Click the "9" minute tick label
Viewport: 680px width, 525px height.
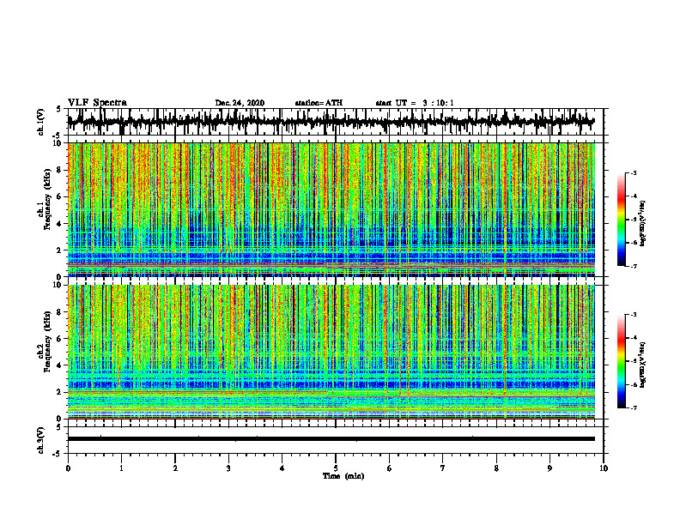[x=549, y=468]
